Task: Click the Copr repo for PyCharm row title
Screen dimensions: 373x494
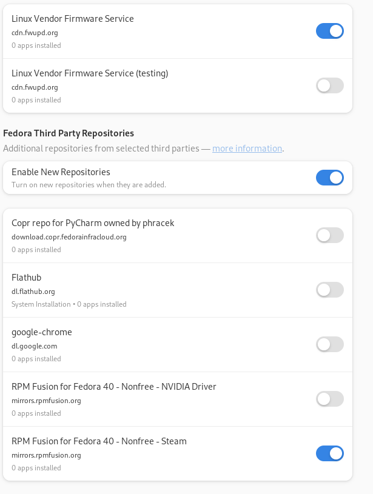Action: point(93,223)
